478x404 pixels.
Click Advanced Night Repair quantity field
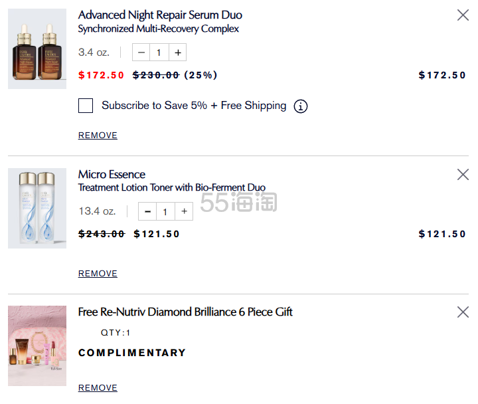pos(159,52)
